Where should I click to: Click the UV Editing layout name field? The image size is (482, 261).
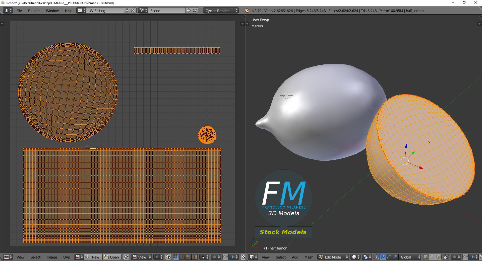click(x=105, y=11)
